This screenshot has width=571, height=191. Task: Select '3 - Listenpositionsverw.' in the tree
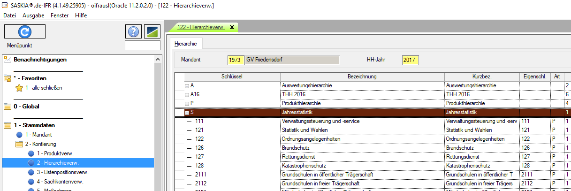click(x=62, y=172)
